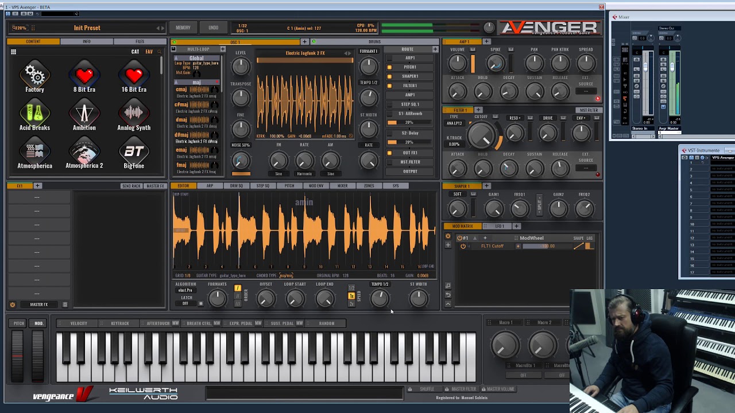
Task: Open the AM waveform Sine dropdown
Action: (330, 174)
